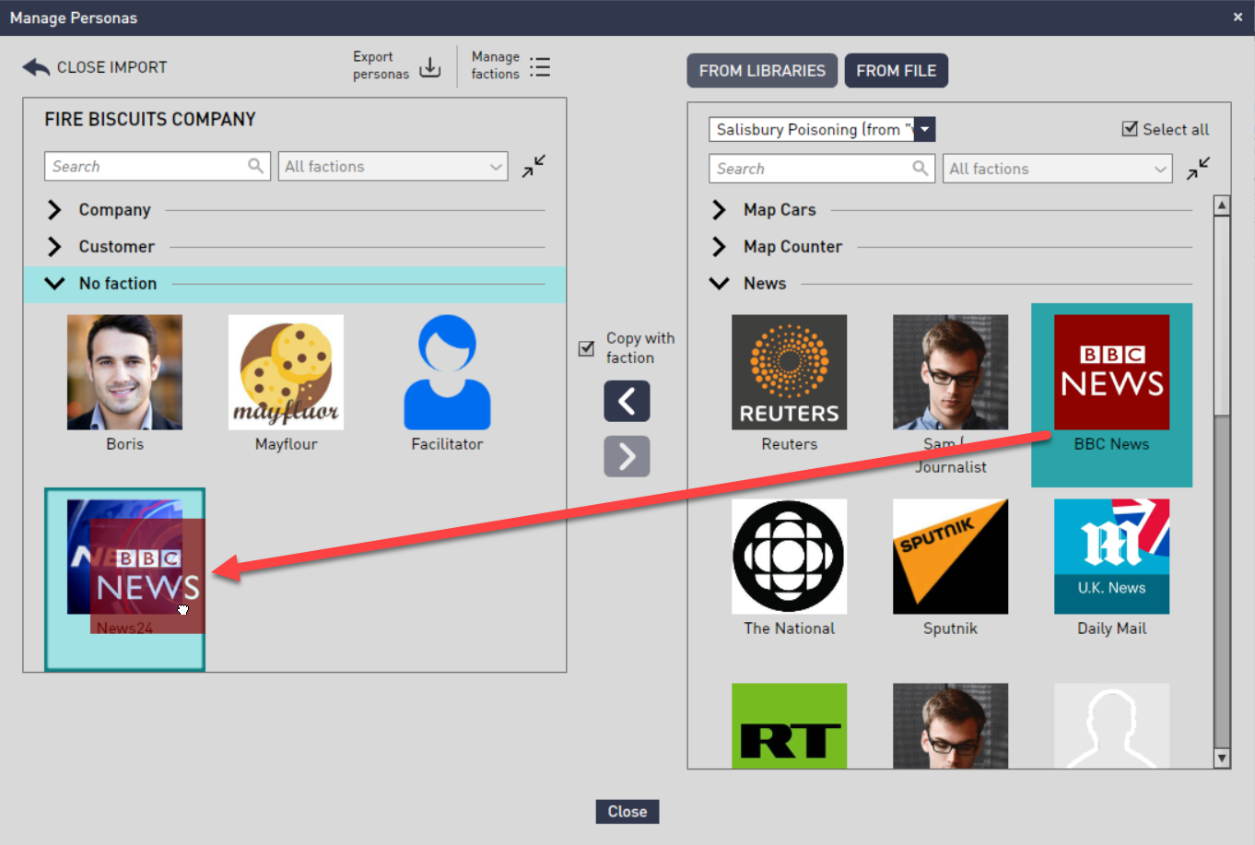Select the Sputnik persona
The image size is (1255, 845).
pos(950,568)
